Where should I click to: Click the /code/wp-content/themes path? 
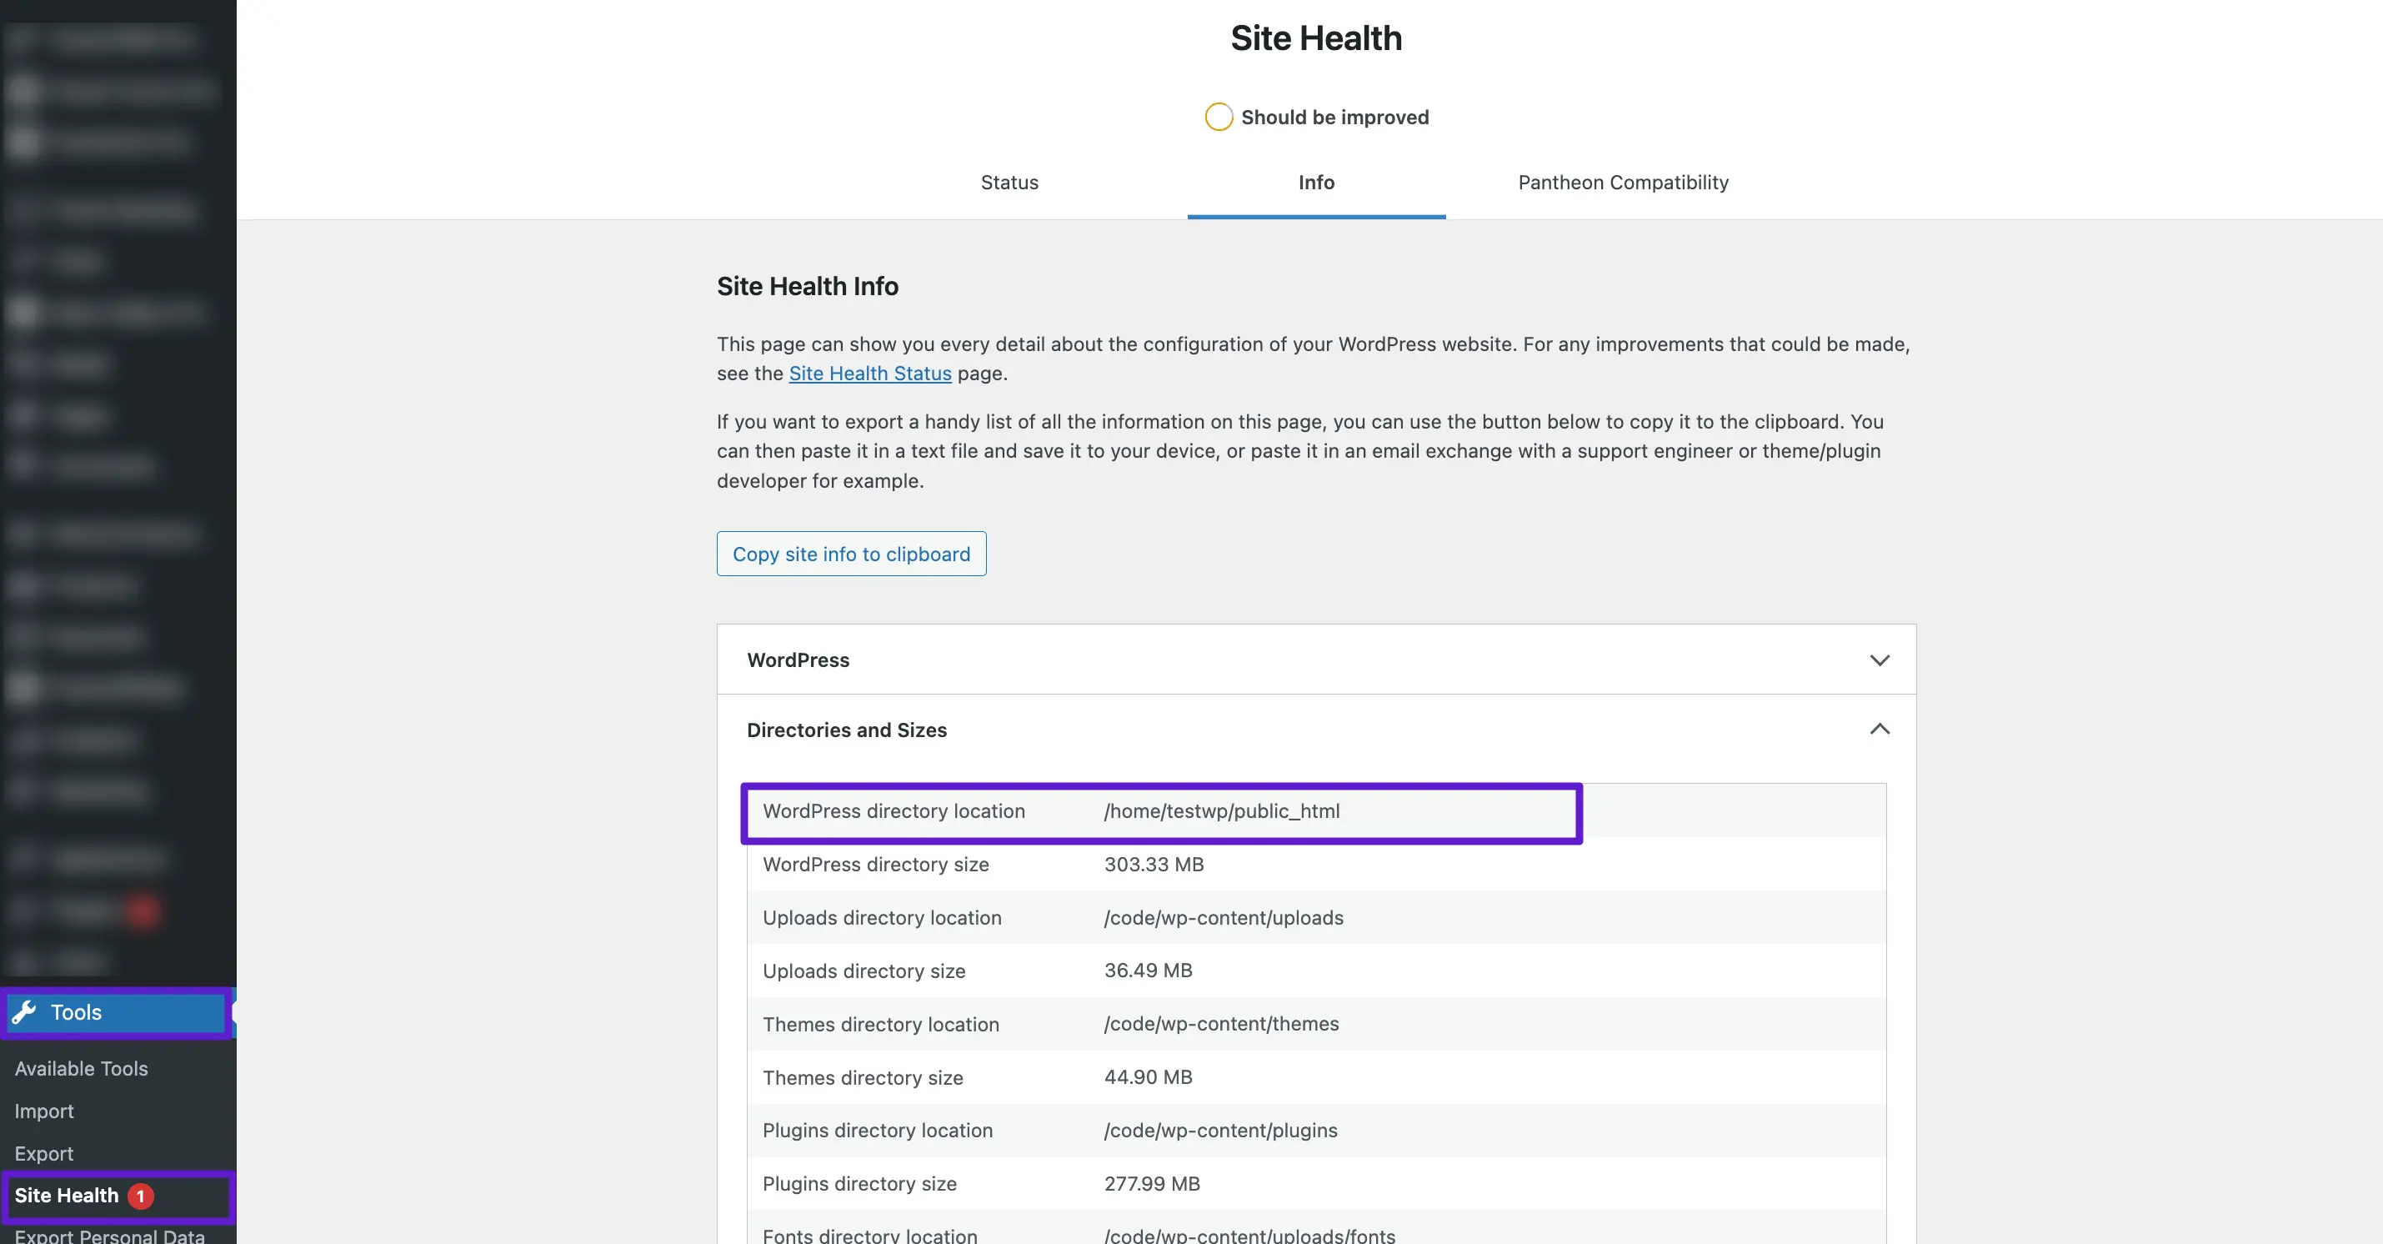(x=1221, y=1024)
